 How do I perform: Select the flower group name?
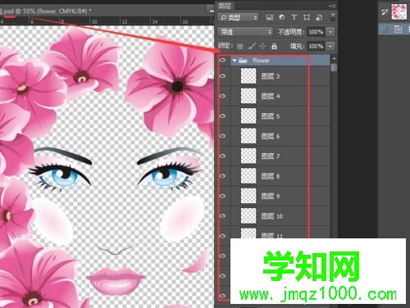point(262,61)
